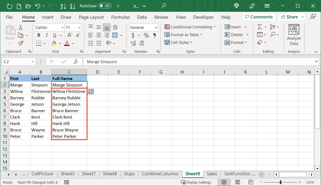The width and height of the screenshot is (321, 186).
Task: Click the Flash Fill Options icon
Action: 91,92
